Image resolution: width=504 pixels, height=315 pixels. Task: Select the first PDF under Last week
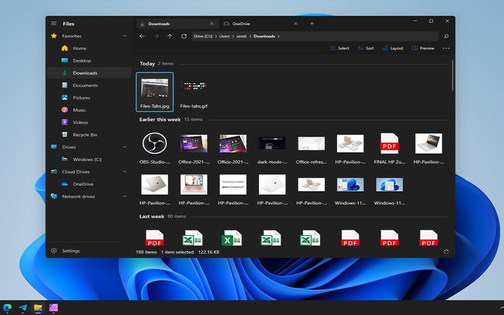point(154,238)
